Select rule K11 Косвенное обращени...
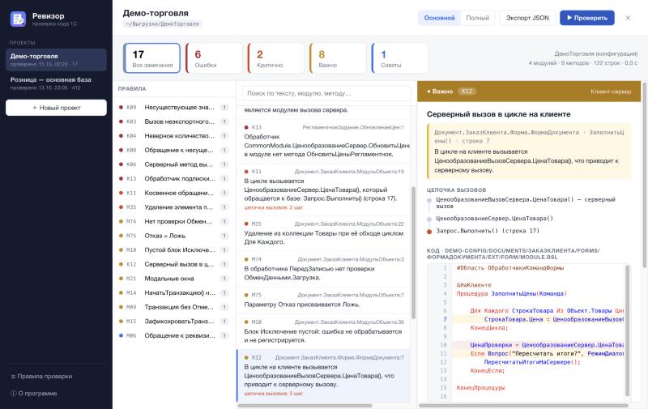 [x=173, y=193]
